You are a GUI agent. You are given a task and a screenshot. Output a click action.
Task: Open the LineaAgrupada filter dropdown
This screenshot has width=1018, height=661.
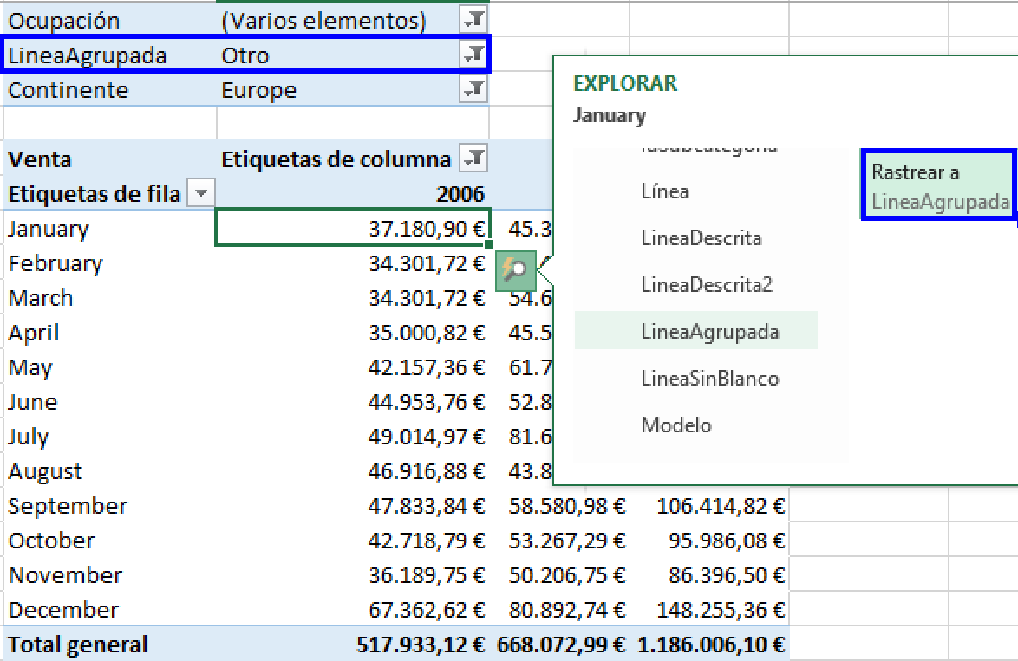[473, 55]
